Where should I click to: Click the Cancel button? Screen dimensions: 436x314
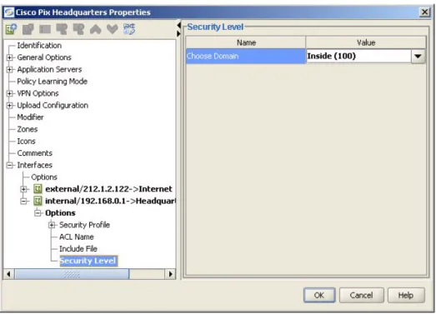point(362,295)
